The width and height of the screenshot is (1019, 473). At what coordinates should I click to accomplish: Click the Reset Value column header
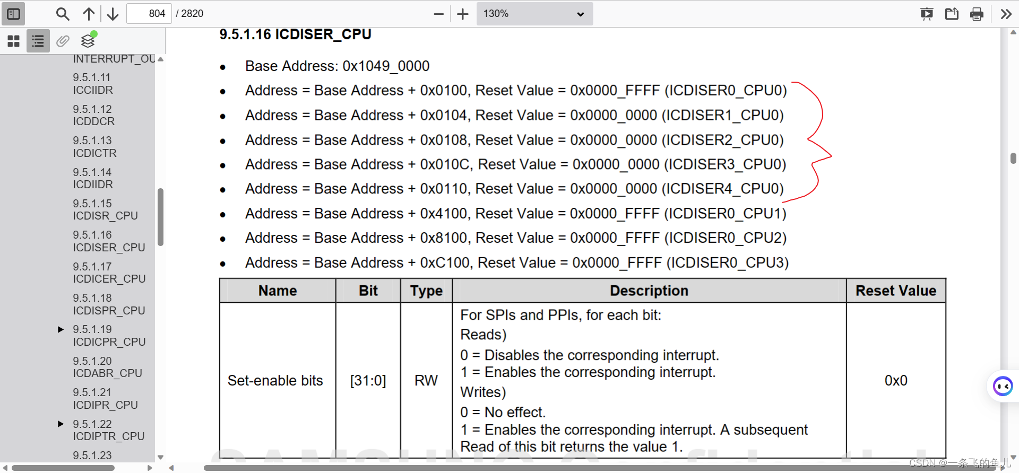pos(896,291)
